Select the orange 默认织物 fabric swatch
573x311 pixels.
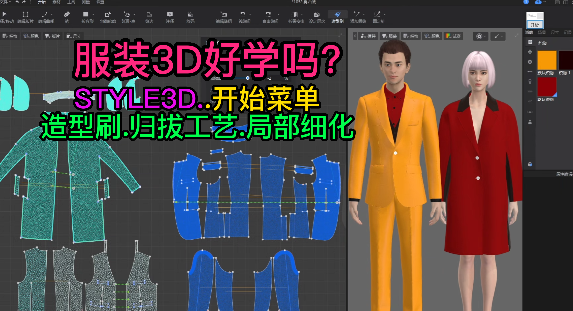[547, 60]
